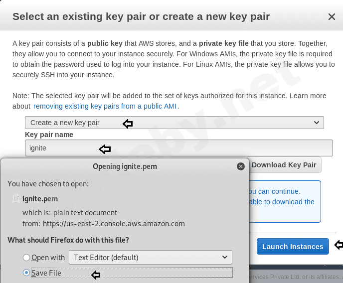
Task: Click the ignite.pem file name label
Action: pos(40,199)
